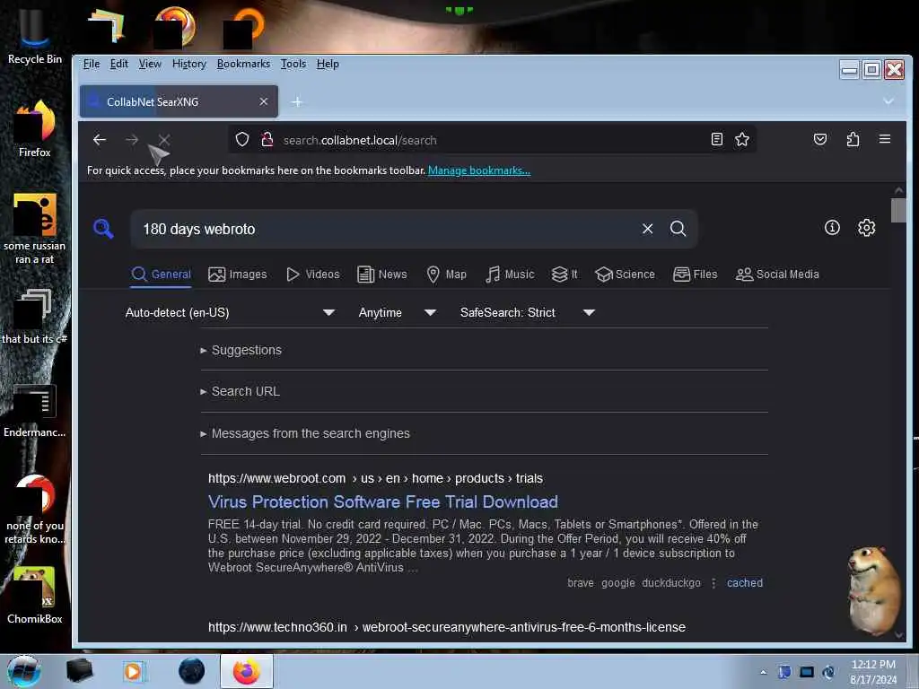
Task: Close the CollabNet SearXNG tab
Action: (264, 101)
